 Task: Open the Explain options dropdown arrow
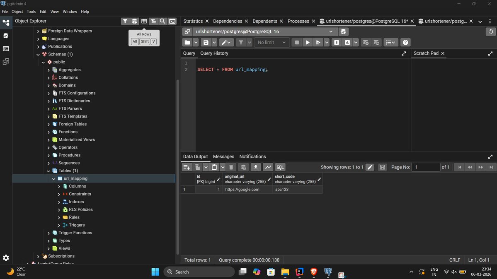(356, 43)
